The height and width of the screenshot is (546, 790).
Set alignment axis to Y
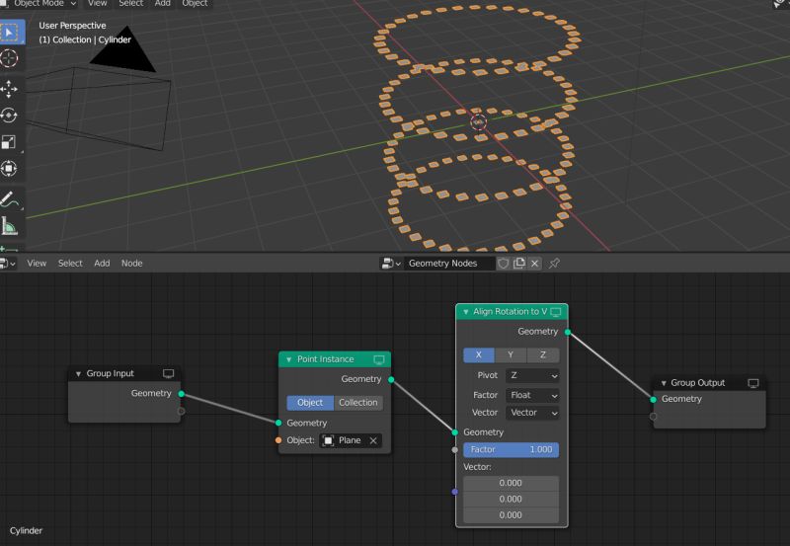point(511,355)
